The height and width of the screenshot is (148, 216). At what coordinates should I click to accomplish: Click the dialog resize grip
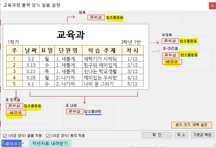214,145
